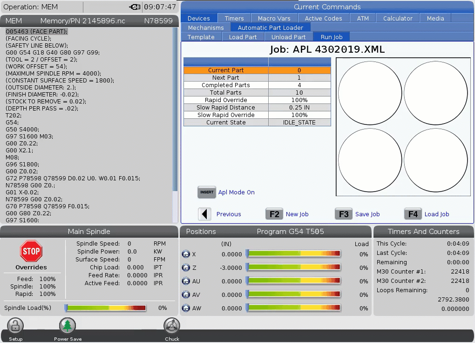Click the X axis home icon
This screenshot has width=475, height=343.
(x=186, y=254)
